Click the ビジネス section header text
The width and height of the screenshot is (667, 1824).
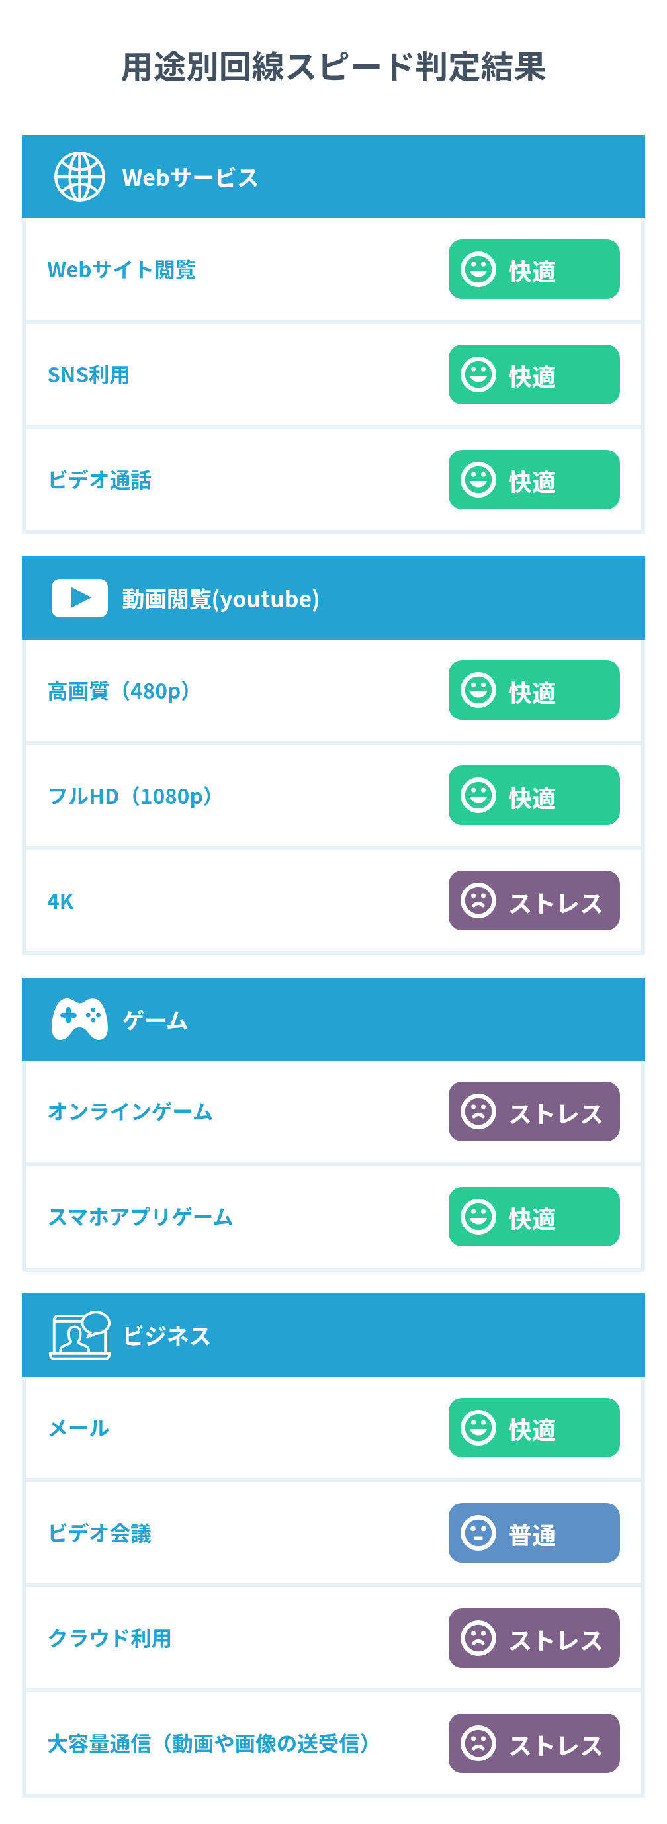click(x=166, y=1336)
